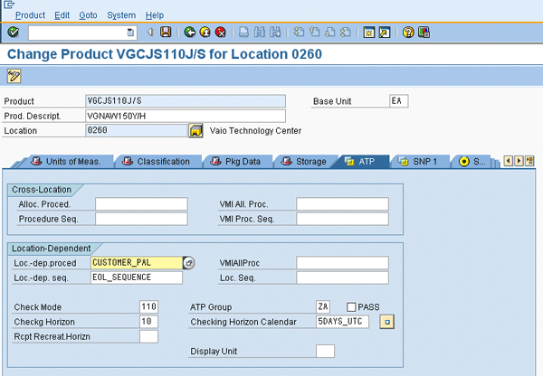The image size is (543, 376).
Task: Click the yellow Help question mark icon
Action: coord(409,32)
